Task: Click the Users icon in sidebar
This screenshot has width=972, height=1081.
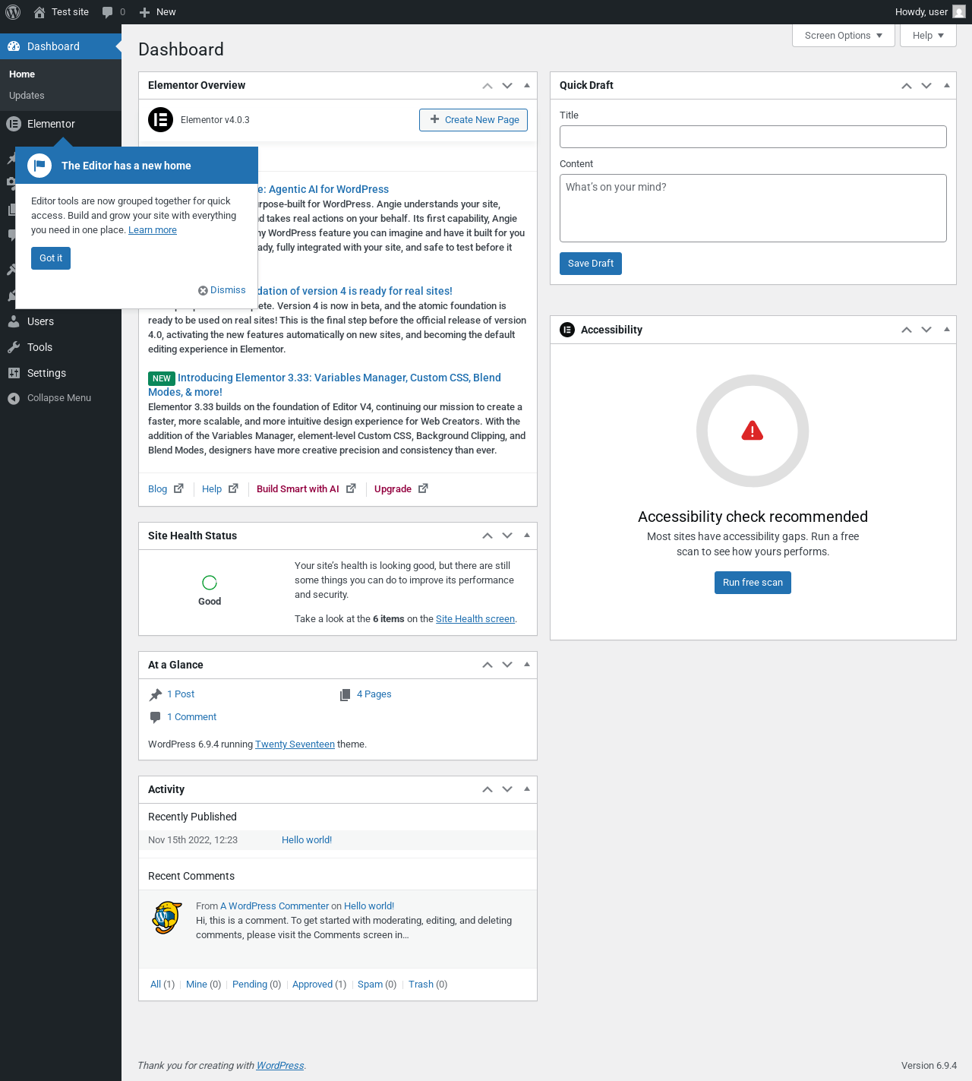Action: pyautogui.click(x=14, y=321)
